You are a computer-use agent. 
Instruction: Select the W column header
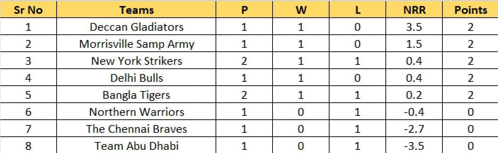point(301,10)
